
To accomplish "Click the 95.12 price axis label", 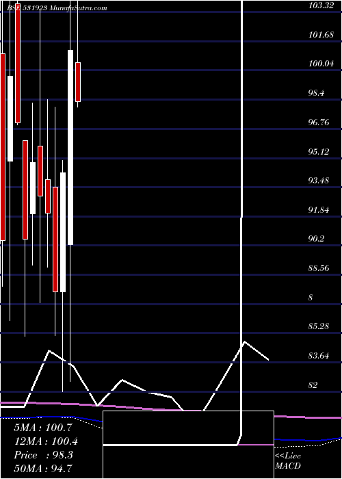I will (319, 152).
